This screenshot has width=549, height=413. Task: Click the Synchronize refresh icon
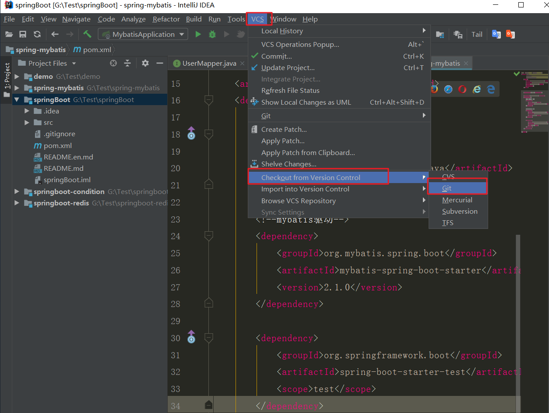[x=37, y=34]
